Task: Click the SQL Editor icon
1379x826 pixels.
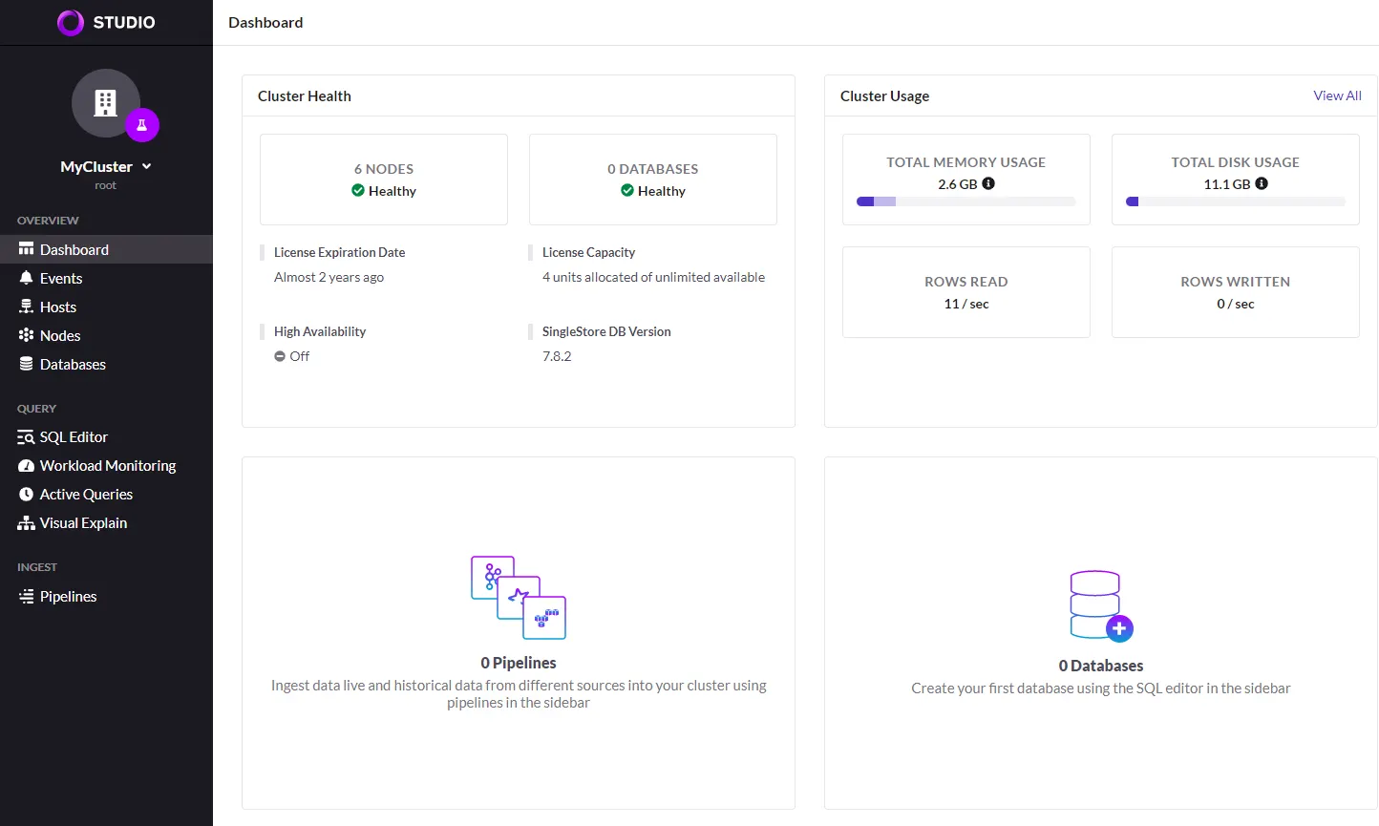Action: (26, 437)
